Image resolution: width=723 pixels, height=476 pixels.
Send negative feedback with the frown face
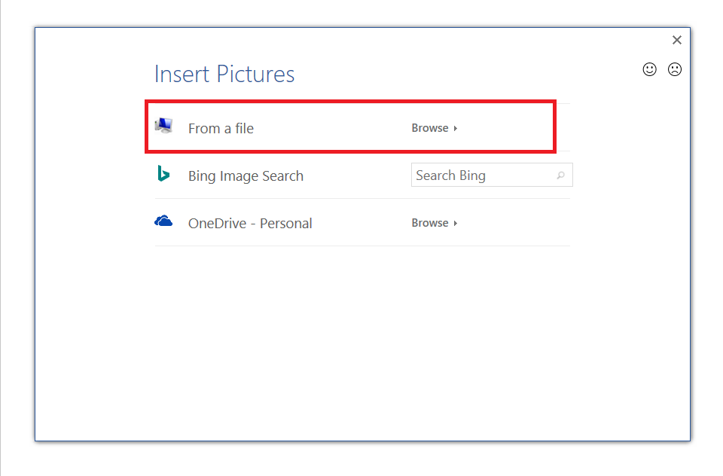click(674, 69)
